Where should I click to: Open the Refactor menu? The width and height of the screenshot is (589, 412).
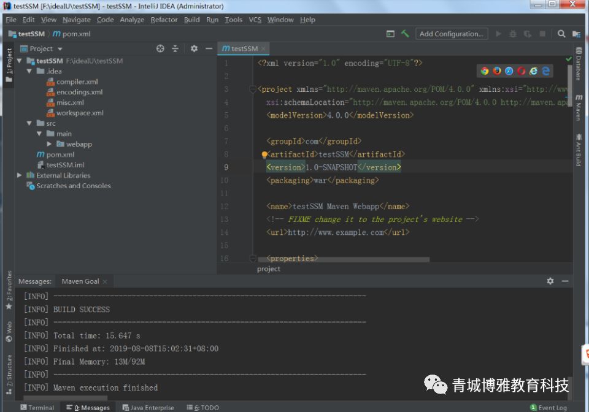[x=164, y=20]
